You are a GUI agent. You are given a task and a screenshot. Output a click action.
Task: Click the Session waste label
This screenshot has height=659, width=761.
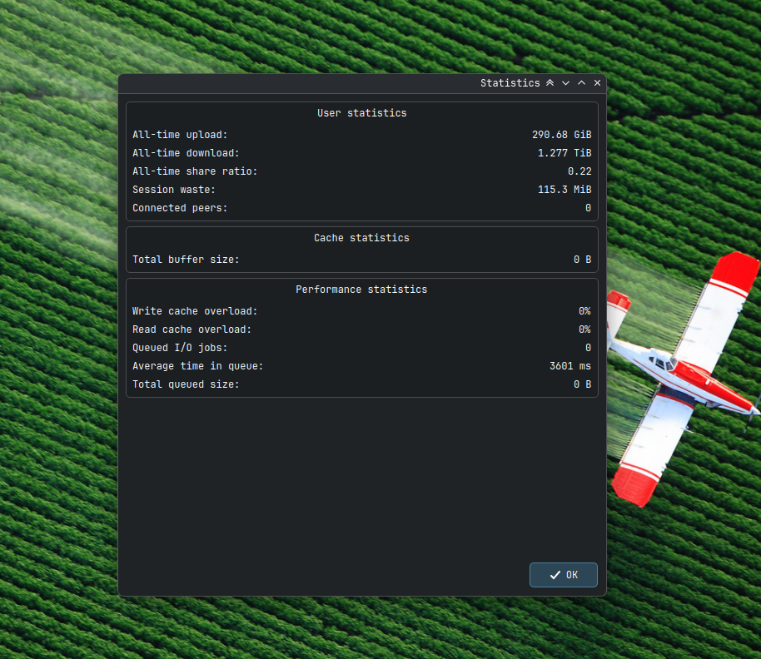[x=174, y=190]
